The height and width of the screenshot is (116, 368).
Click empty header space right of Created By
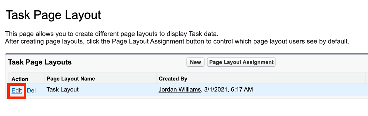pos(275,79)
